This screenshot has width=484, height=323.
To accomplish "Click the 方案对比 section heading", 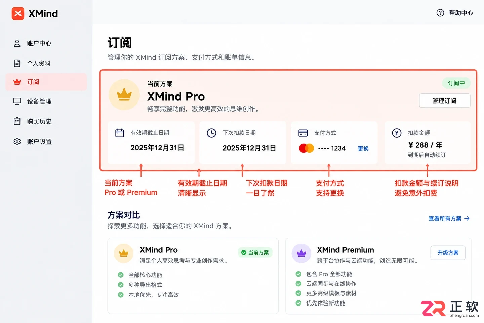I will [124, 215].
